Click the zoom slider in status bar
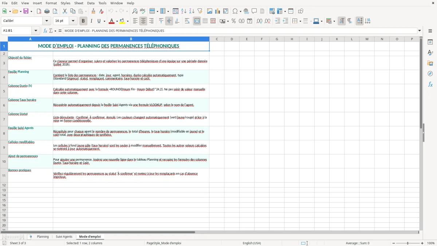The height and width of the screenshot is (246, 437). point(408,243)
